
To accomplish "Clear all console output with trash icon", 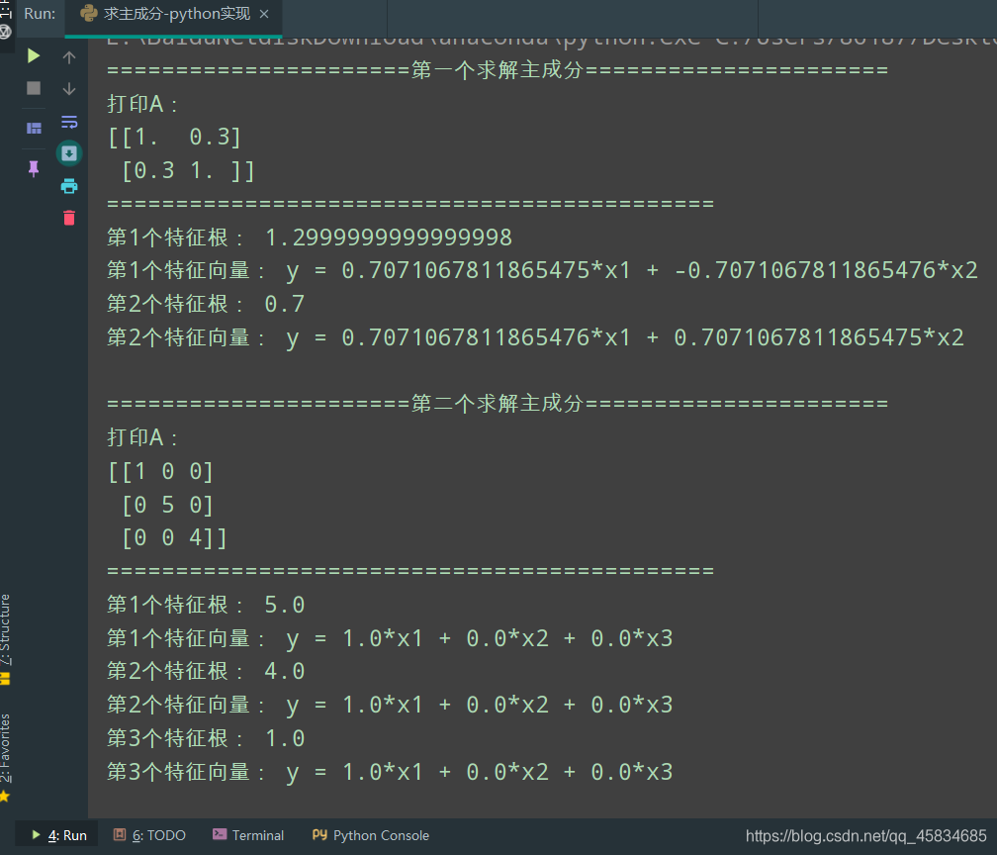I will 69,218.
